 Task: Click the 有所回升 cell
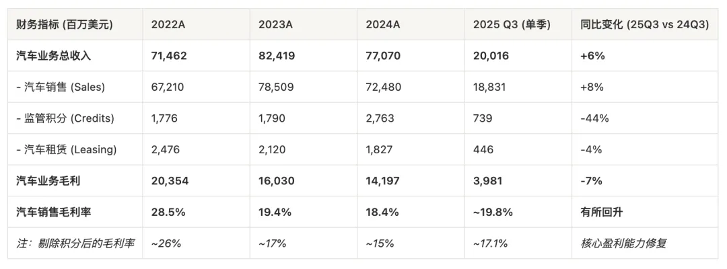click(601, 212)
